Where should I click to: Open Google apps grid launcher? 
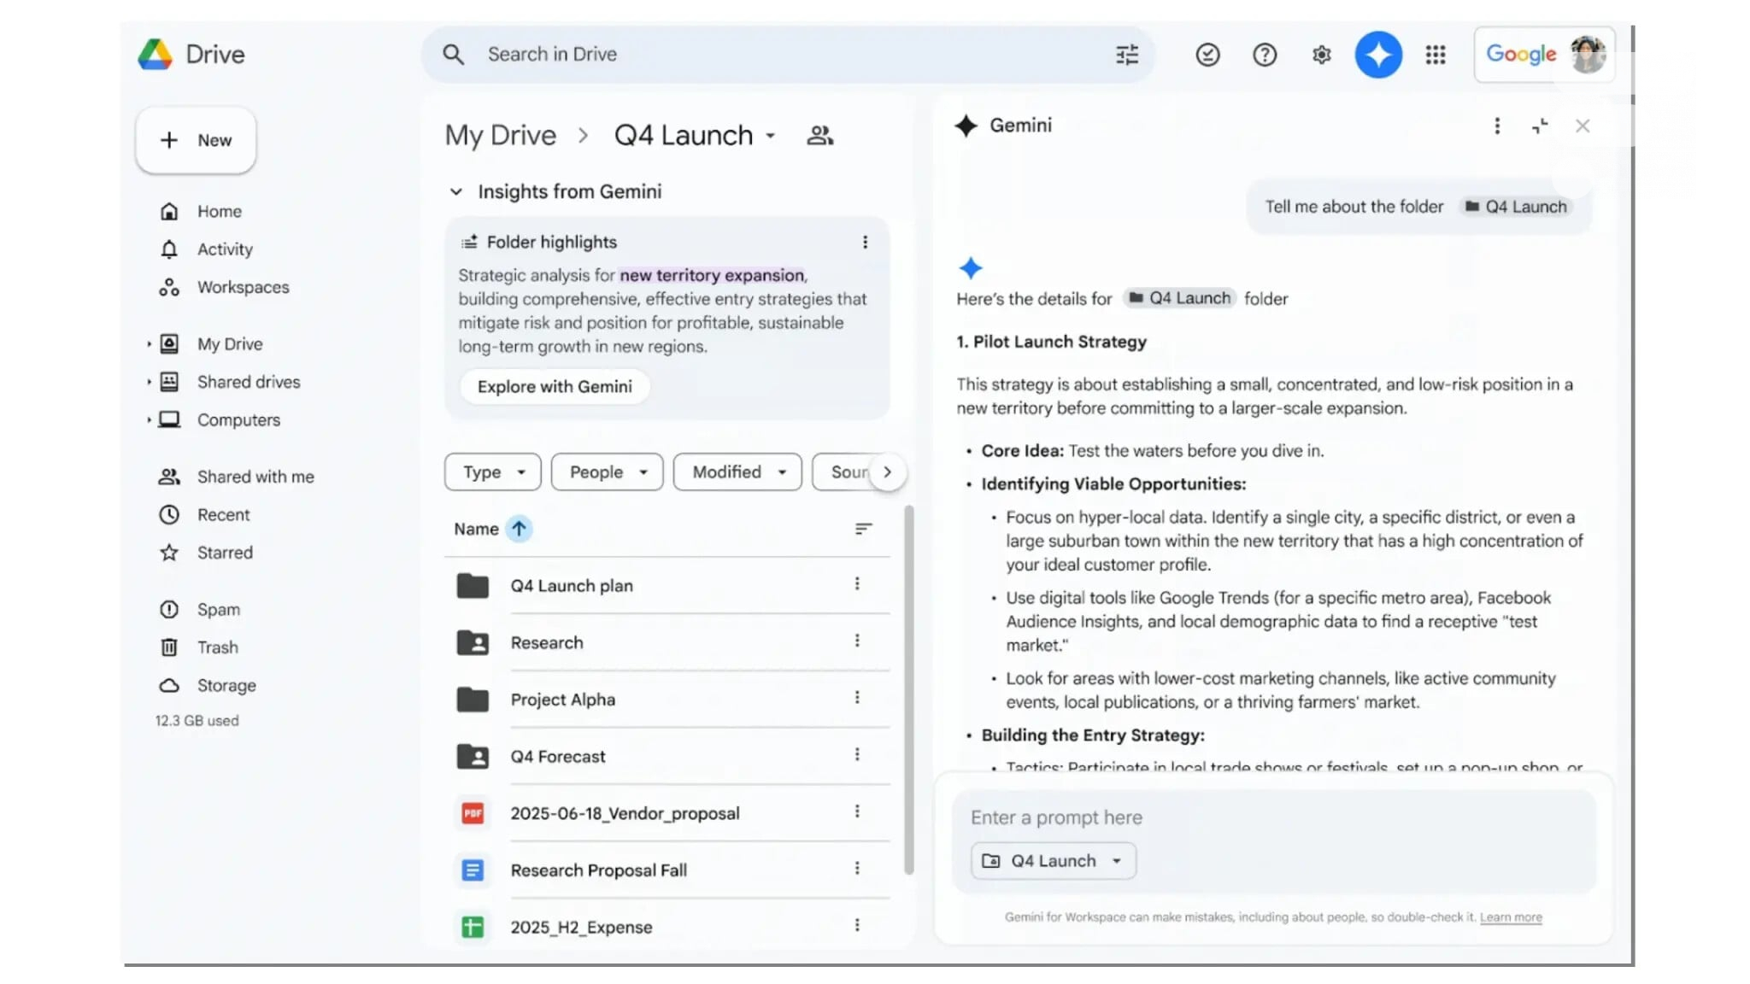pyautogui.click(x=1435, y=54)
